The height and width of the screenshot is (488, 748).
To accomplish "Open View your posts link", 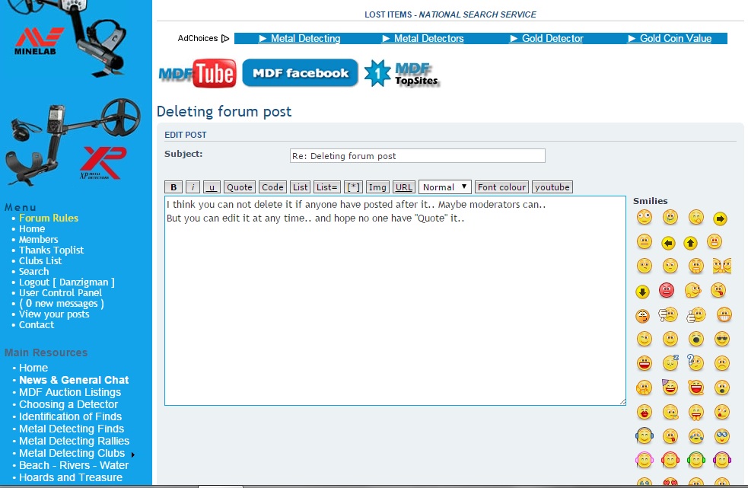I will pos(54,314).
